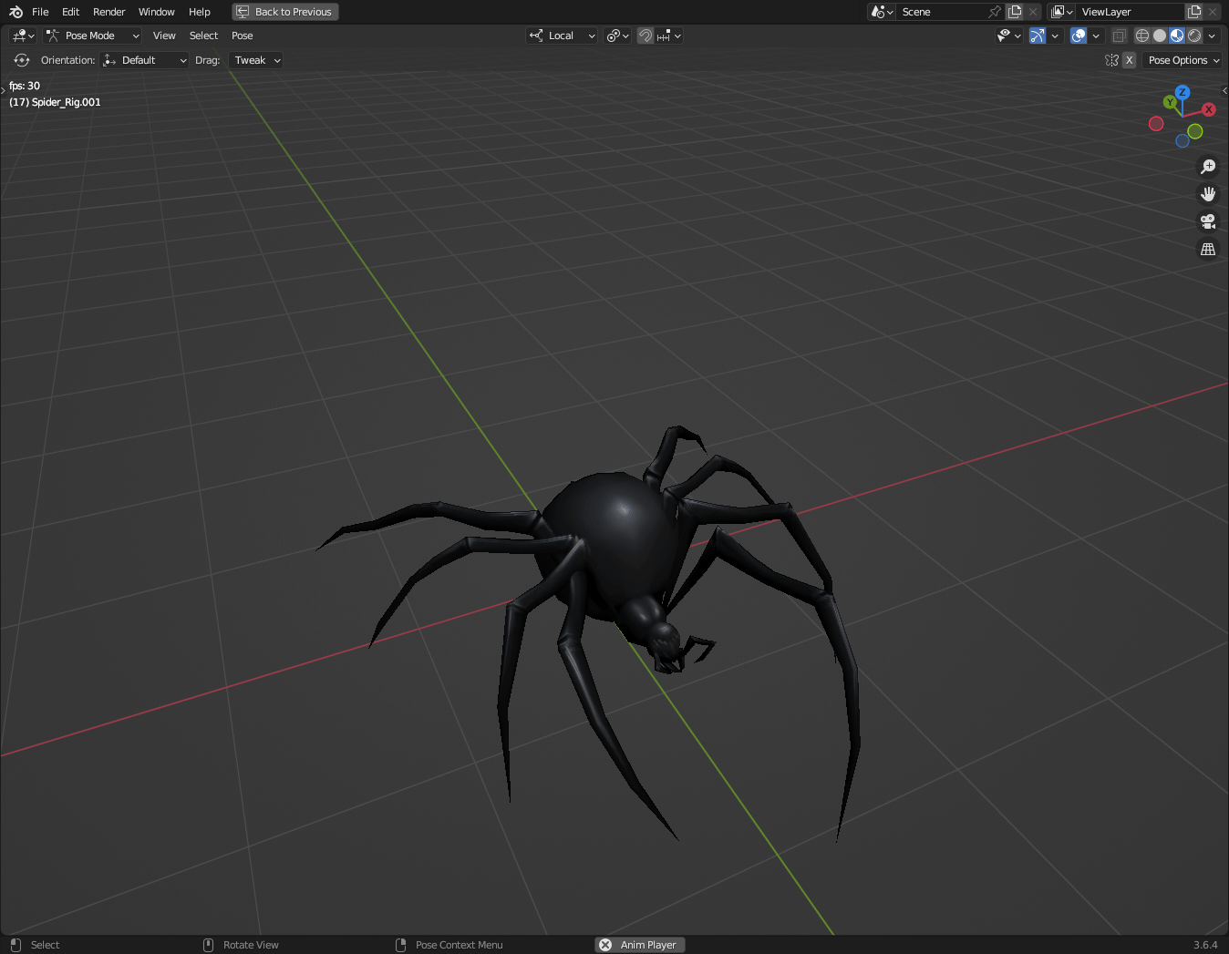Screen dimensions: 1229x954
Task: Click the negative X axis red circle
Action: pyautogui.click(x=1156, y=124)
